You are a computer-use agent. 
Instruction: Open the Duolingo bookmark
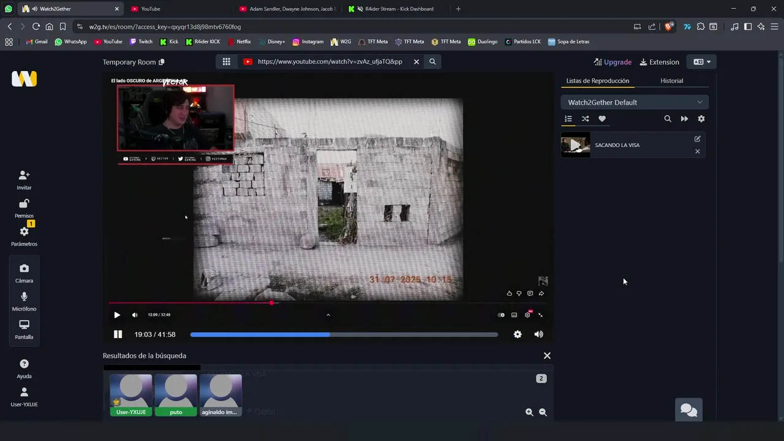point(483,42)
